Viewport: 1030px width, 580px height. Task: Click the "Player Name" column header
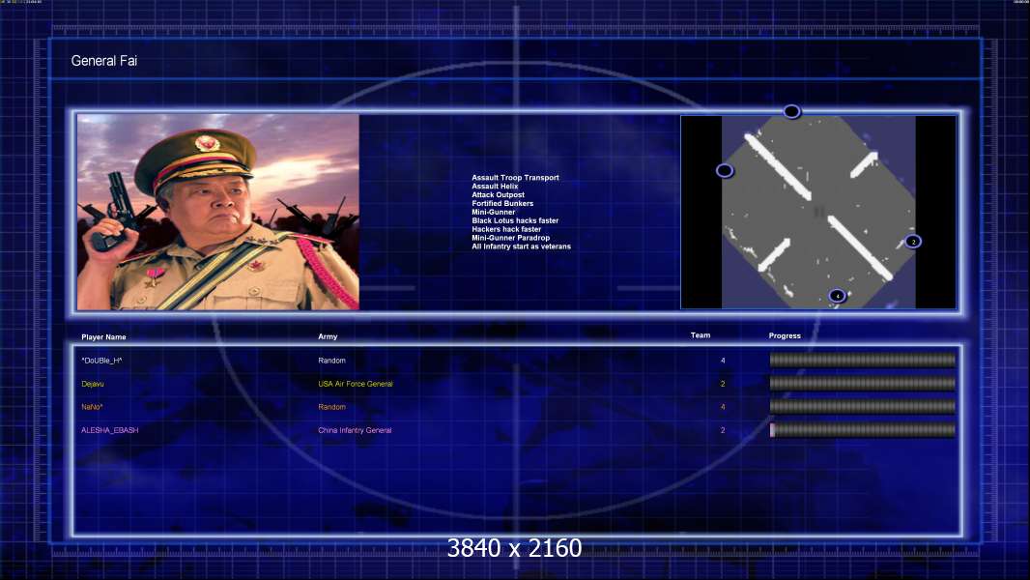[103, 337]
